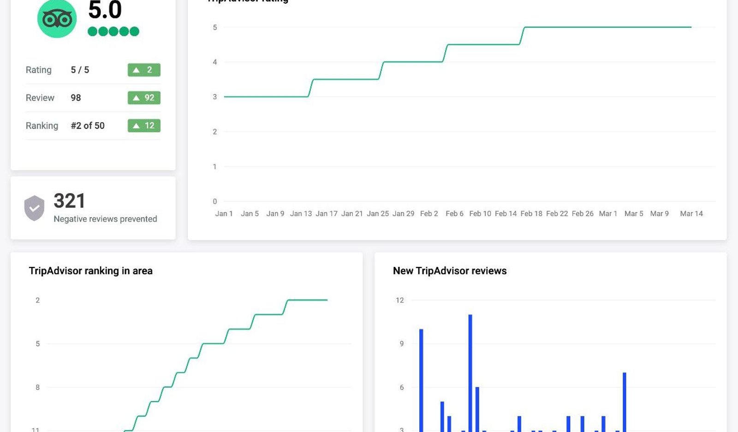Click the Jan 1 axis label

pos(224,213)
